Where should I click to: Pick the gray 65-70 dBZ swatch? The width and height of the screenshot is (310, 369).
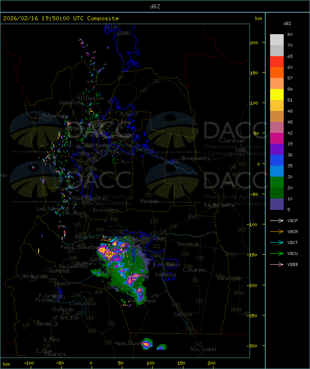[x=277, y=50]
